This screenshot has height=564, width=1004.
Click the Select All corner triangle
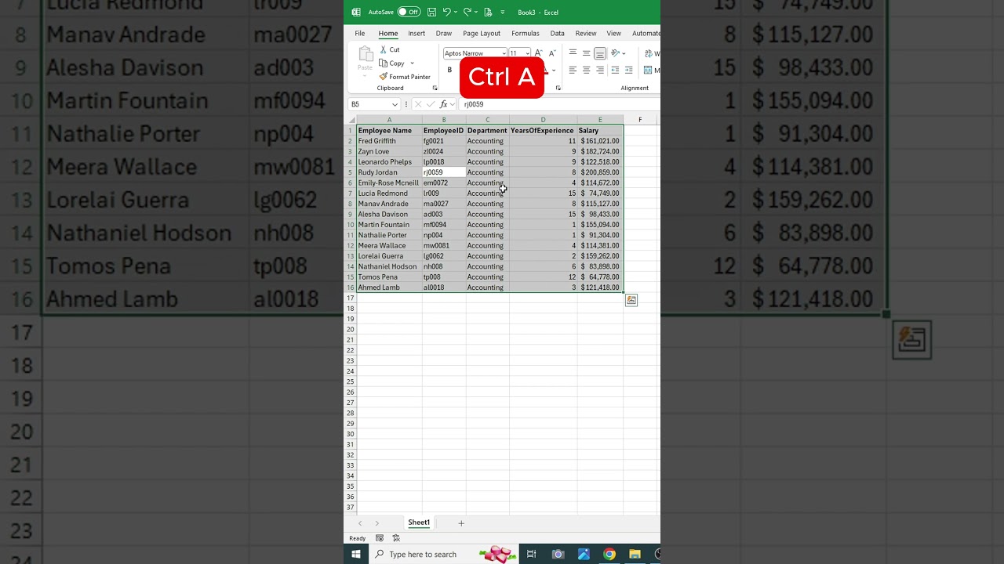coord(351,120)
